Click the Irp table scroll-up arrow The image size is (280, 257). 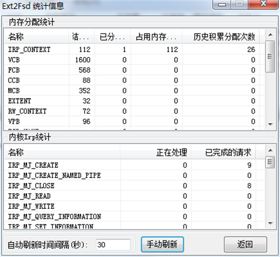[x=270, y=151]
